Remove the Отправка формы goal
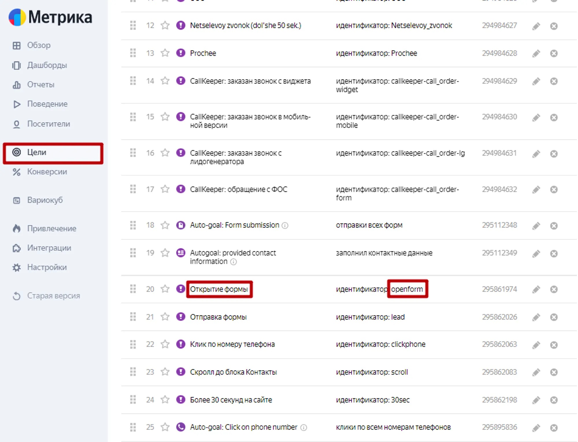The image size is (578, 442). tap(554, 317)
